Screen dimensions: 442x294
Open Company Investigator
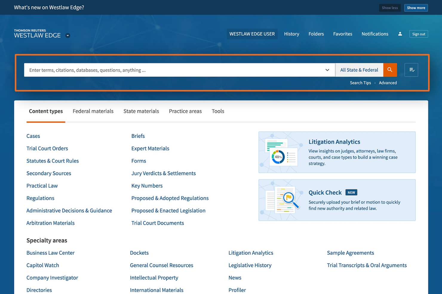pos(52,278)
